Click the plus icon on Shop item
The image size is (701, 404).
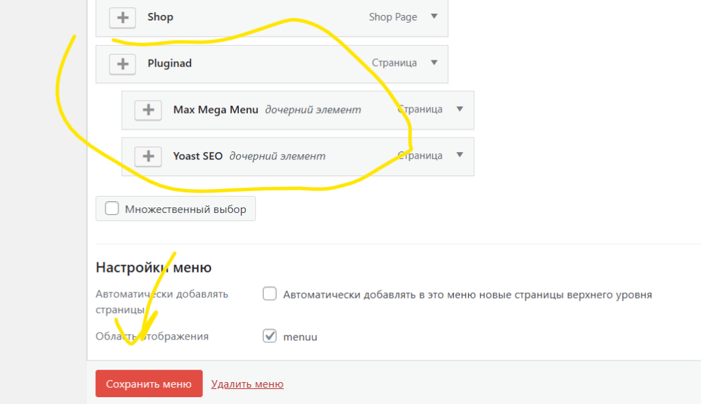click(123, 17)
